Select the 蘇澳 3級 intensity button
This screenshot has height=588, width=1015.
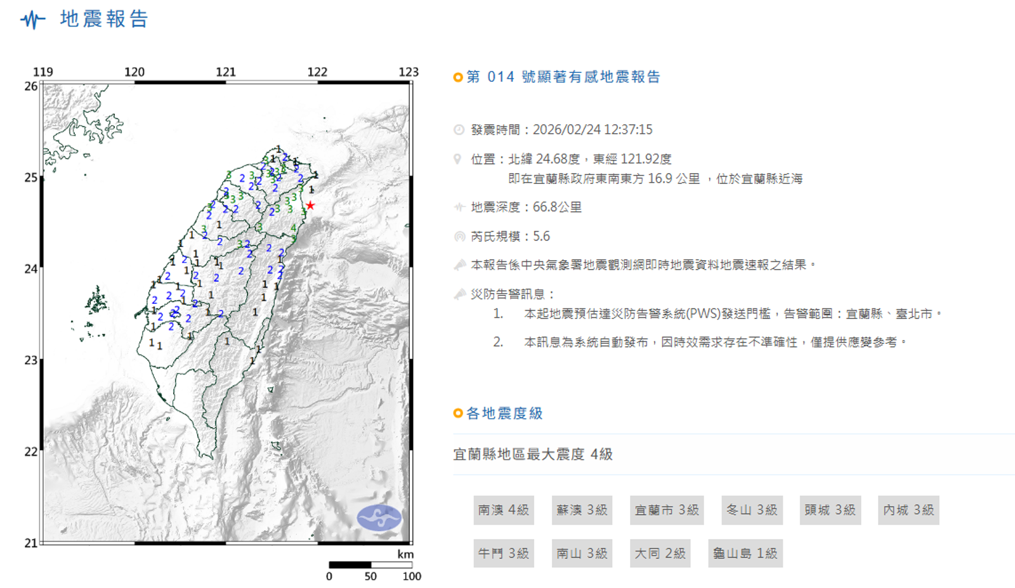(x=582, y=510)
